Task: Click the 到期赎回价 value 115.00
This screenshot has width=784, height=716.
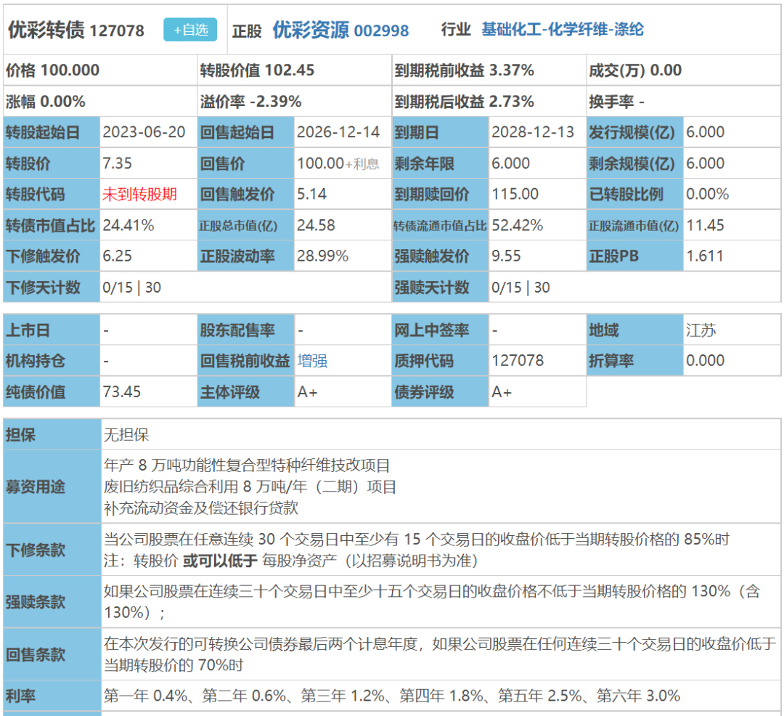Action: tap(515, 194)
